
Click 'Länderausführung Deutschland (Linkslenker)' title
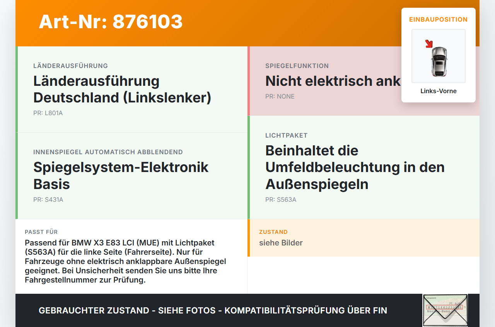pos(122,89)
